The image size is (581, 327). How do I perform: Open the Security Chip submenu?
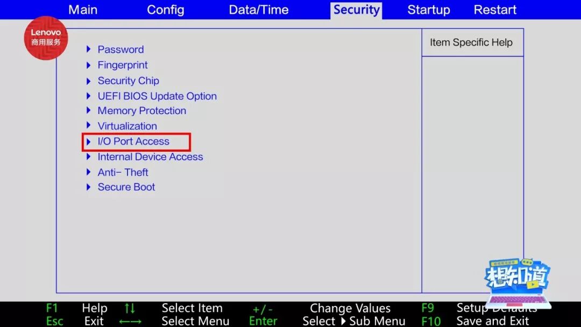pos(129,81)
